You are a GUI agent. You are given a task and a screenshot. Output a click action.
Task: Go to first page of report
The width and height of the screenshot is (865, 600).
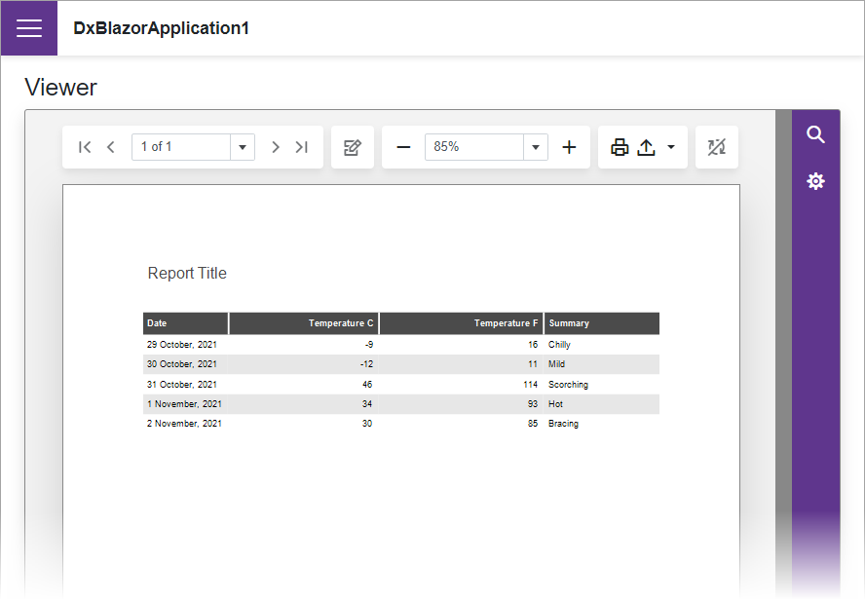click(85, 147)
